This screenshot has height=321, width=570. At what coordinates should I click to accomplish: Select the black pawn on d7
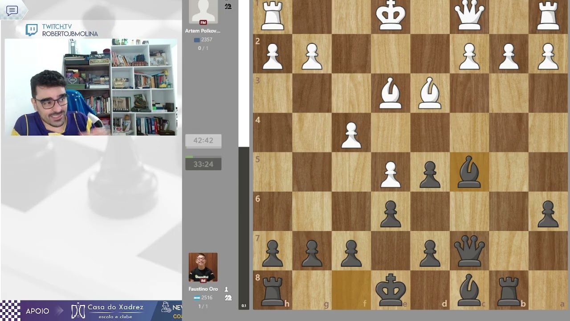point(430,253)
